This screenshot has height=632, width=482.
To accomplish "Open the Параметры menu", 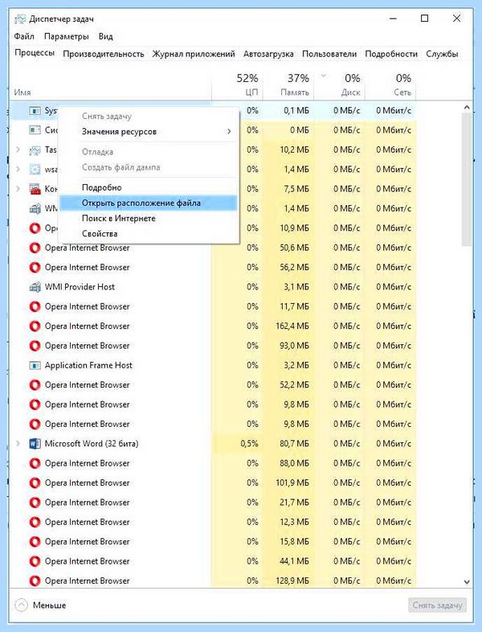I will 67,36.
